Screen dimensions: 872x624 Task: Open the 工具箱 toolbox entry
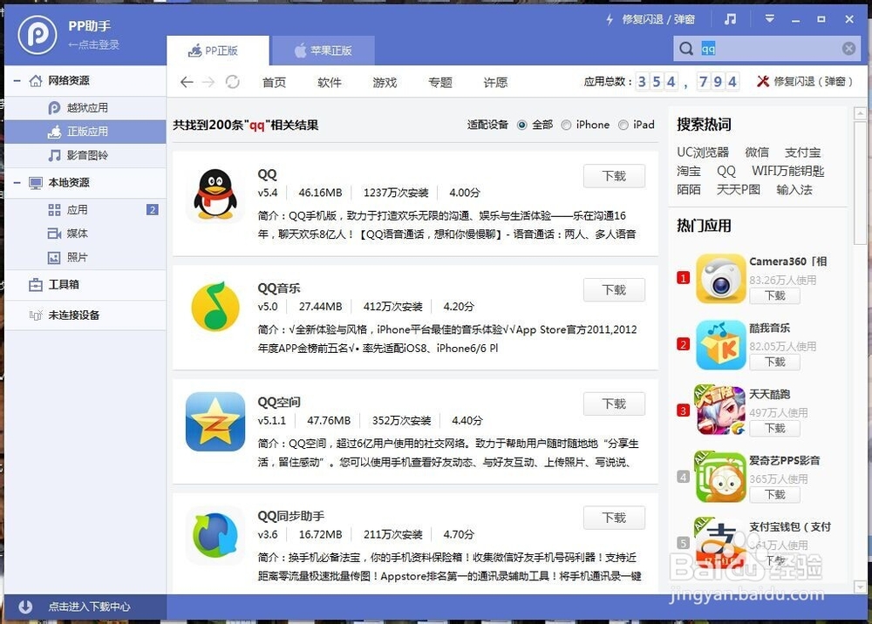[x=85, y=285]
